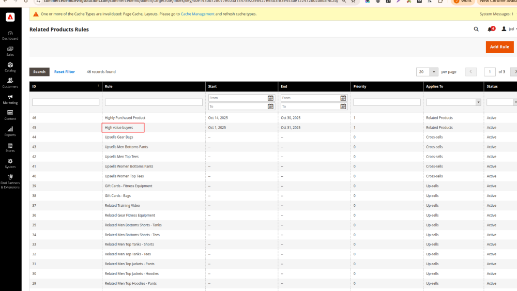This screenshot has height=291, width=517.
Task: Open the Applies To filter dropdown
Action: 453,102
